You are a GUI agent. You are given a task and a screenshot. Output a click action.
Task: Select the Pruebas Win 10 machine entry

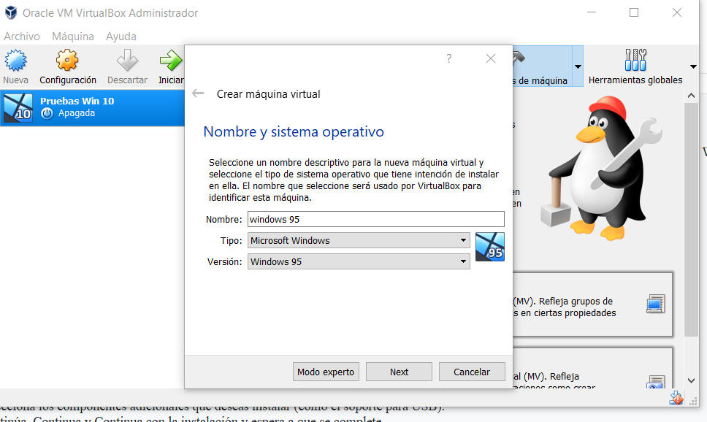[x=93, y=108]
